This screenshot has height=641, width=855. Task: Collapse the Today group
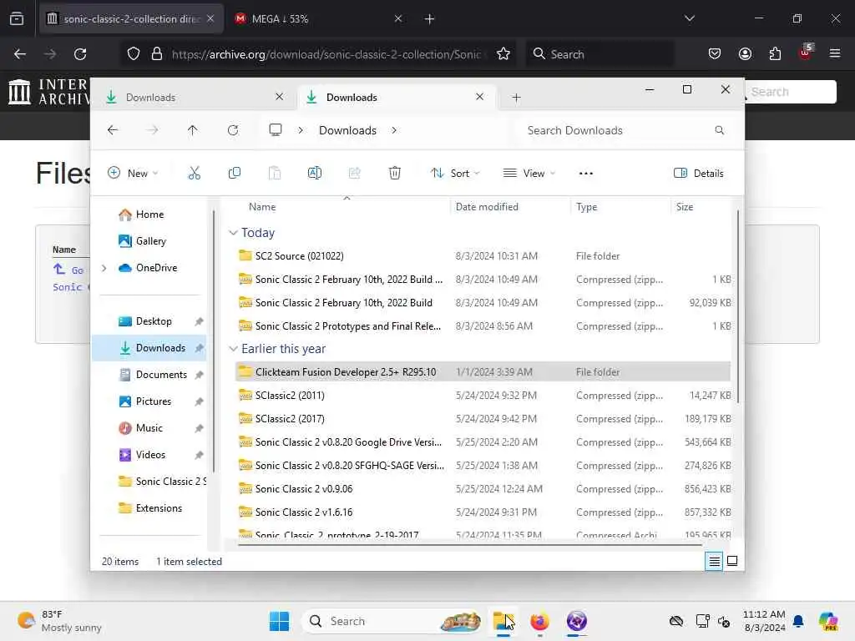coord(233,234)
